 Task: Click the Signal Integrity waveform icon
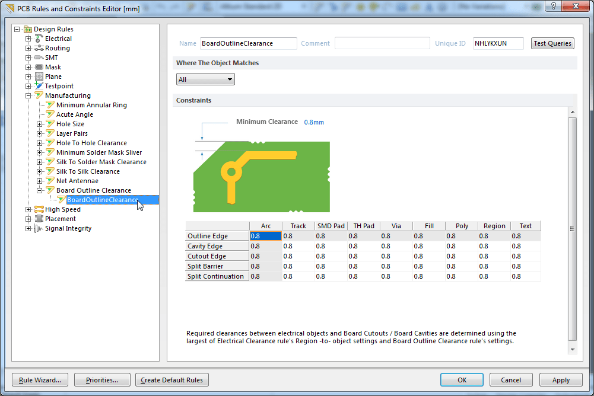click(x=39, y=228)
